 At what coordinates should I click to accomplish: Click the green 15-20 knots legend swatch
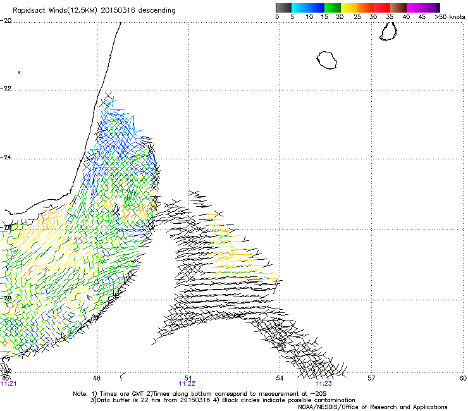(333, 8)
